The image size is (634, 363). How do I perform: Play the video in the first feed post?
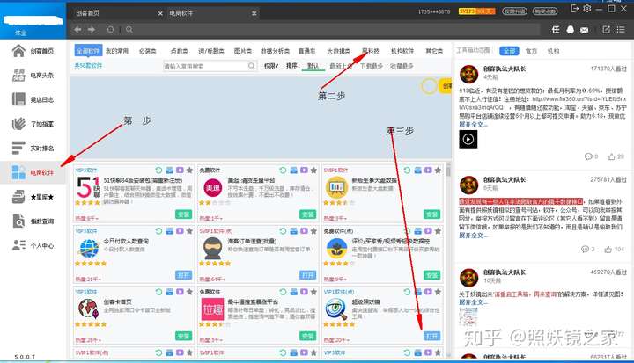pos(468,139)
